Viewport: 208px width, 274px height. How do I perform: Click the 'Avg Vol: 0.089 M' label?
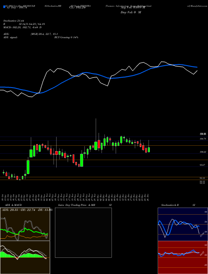click(133, 7)
